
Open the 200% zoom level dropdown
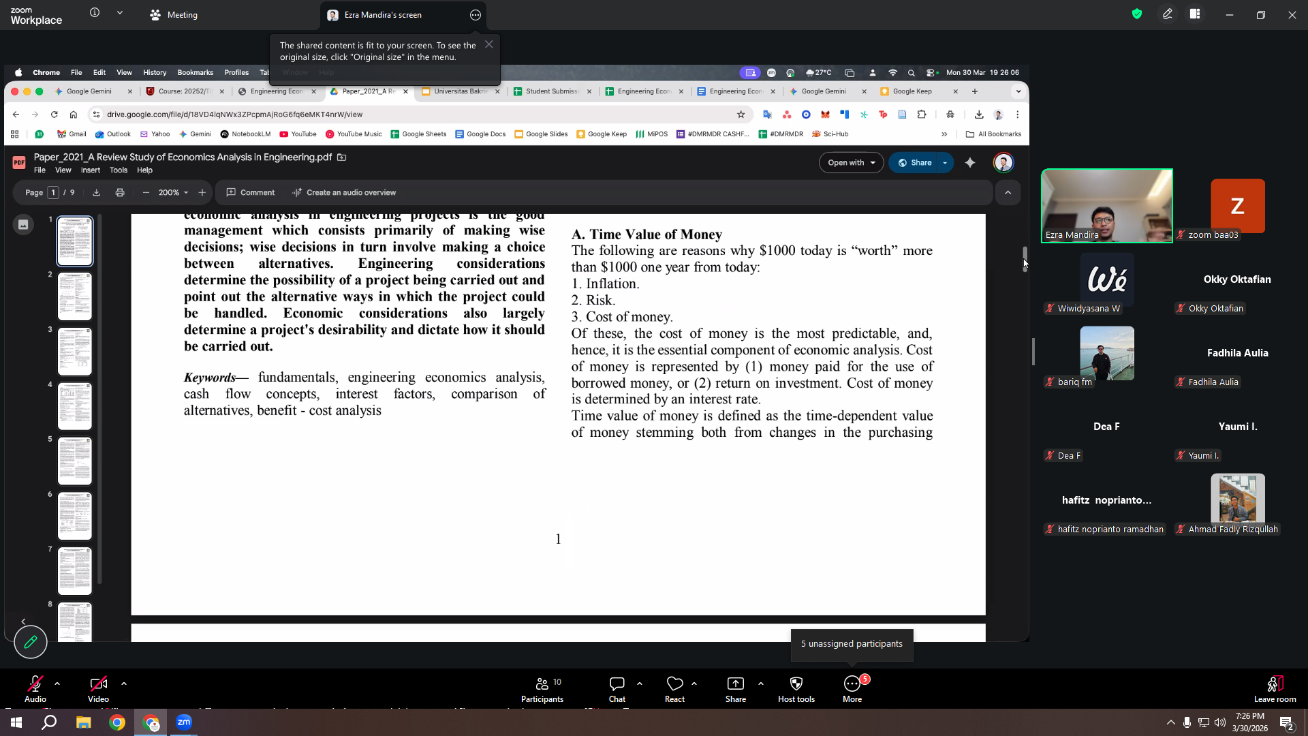(173, 193)
